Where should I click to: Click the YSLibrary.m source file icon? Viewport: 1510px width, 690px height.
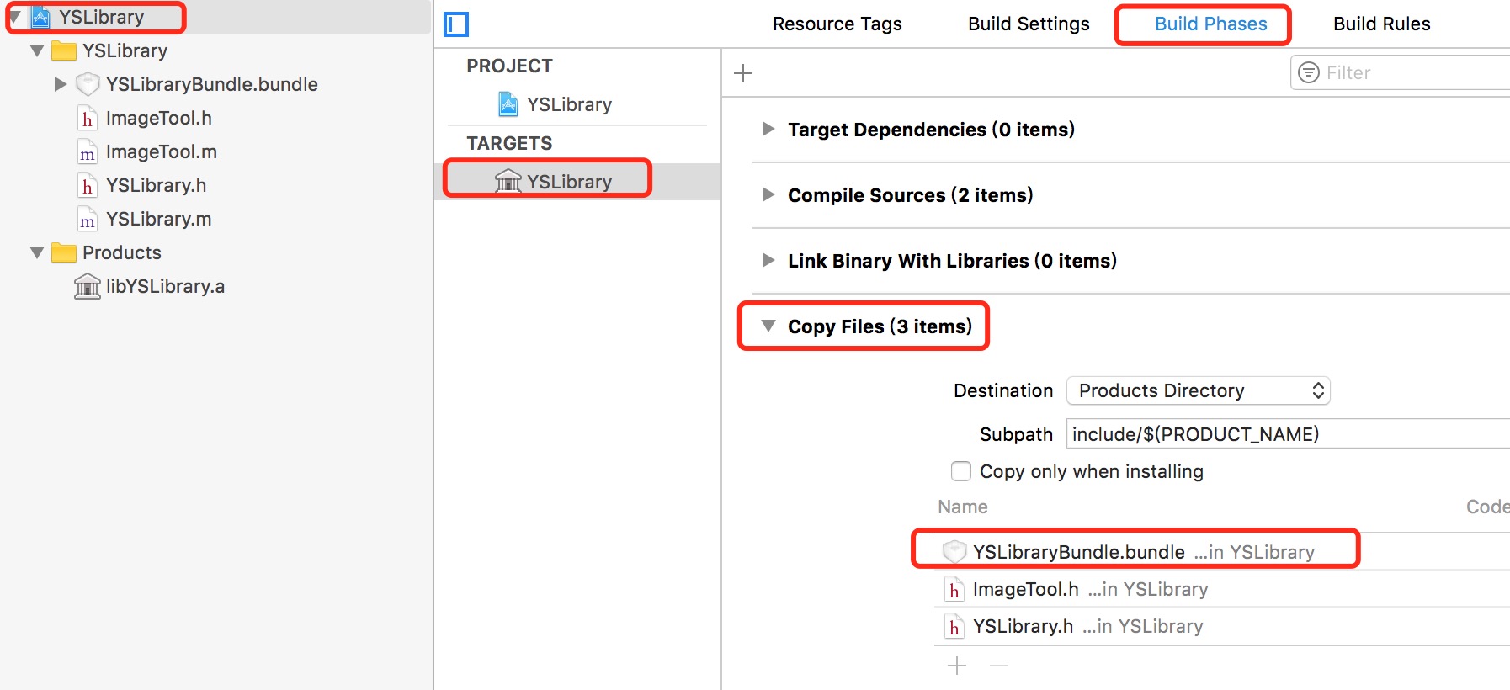(88, 220)
